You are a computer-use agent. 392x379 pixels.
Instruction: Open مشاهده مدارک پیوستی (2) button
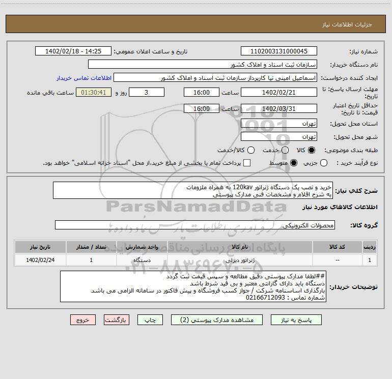point(217,320)
